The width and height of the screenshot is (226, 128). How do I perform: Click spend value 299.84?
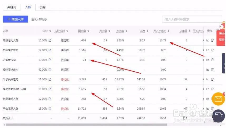[141, 109]
